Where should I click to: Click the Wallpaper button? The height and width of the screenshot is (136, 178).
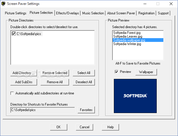click(146, 72)
